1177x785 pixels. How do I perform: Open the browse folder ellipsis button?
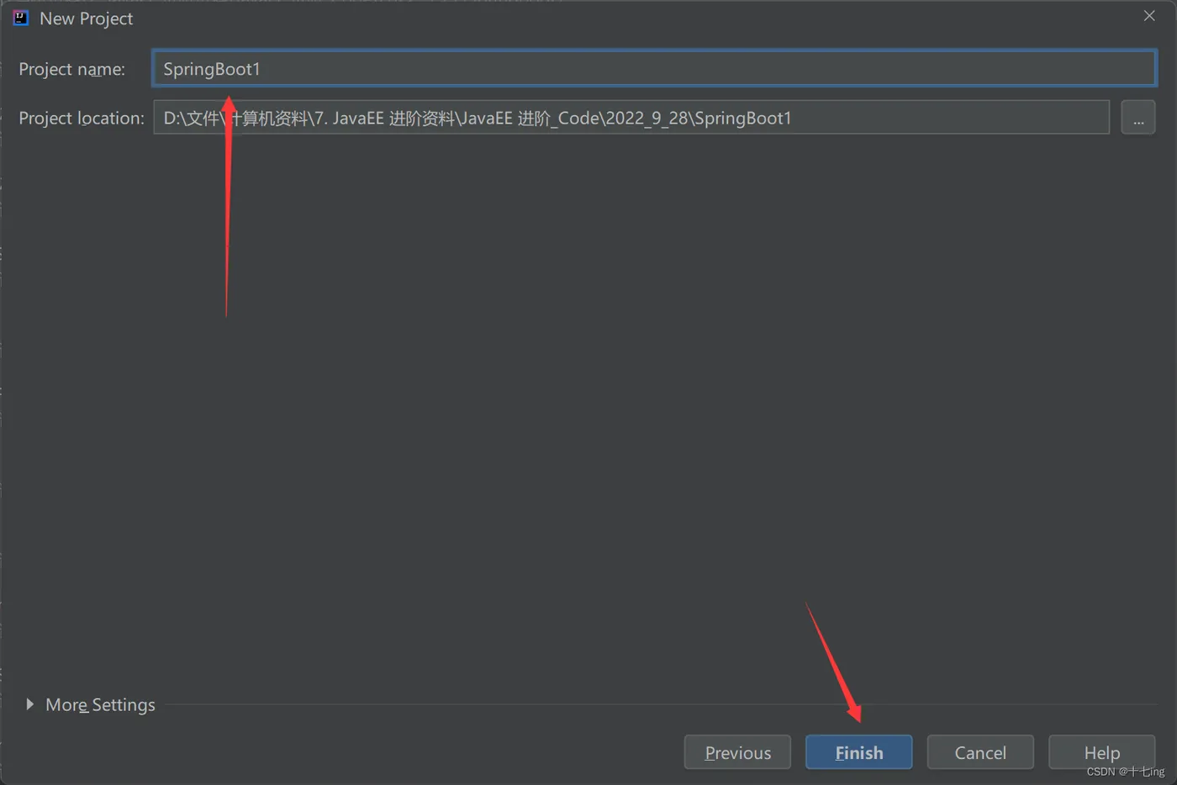pyautogui.click(x=1137, y=118)
